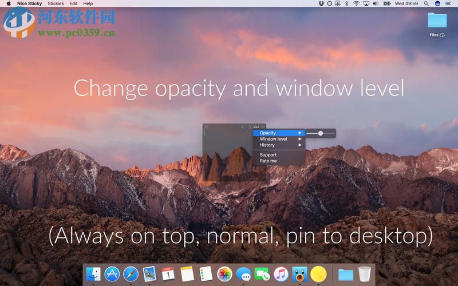
Task: Launch Mail from the Dock
Action: [149, 275]
